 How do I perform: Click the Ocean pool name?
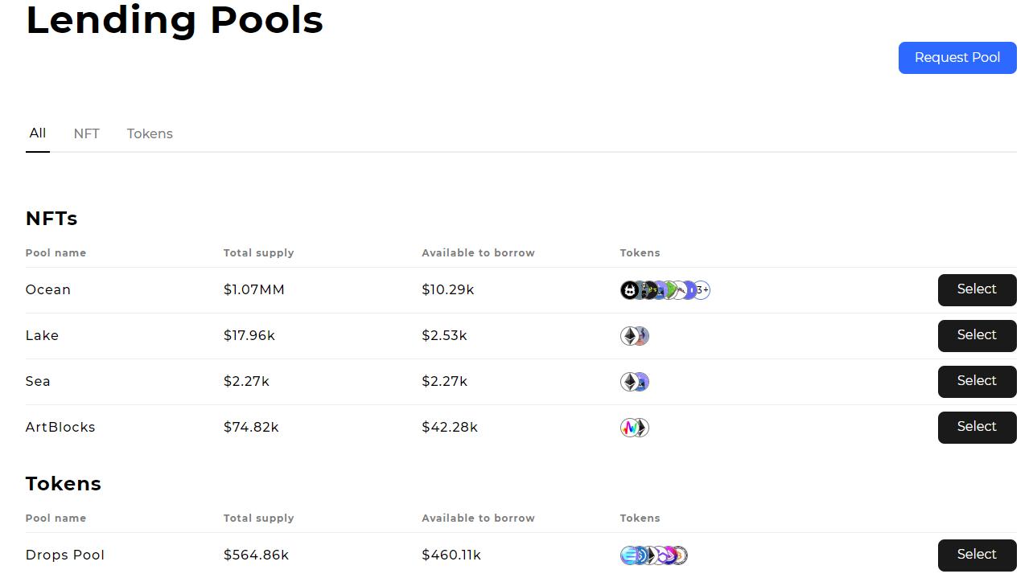[48, 290]
